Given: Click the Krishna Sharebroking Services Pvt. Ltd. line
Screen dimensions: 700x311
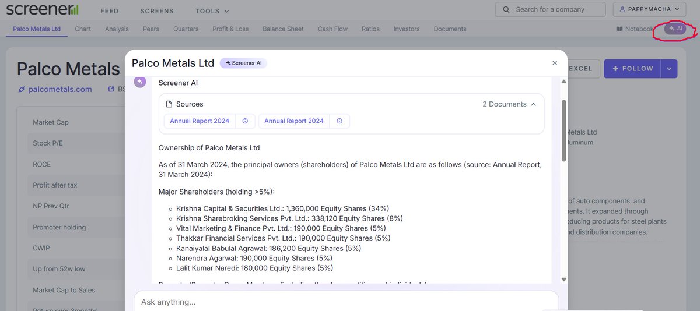Looking at the screenshot, I should (289, 218).
